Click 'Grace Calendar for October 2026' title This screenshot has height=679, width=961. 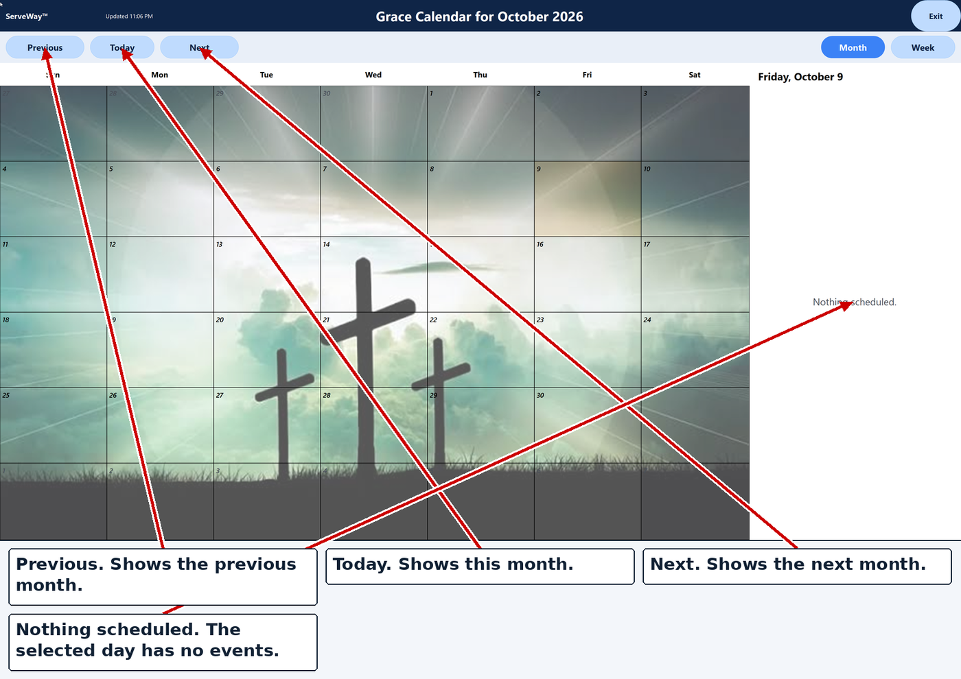[479, 16]
